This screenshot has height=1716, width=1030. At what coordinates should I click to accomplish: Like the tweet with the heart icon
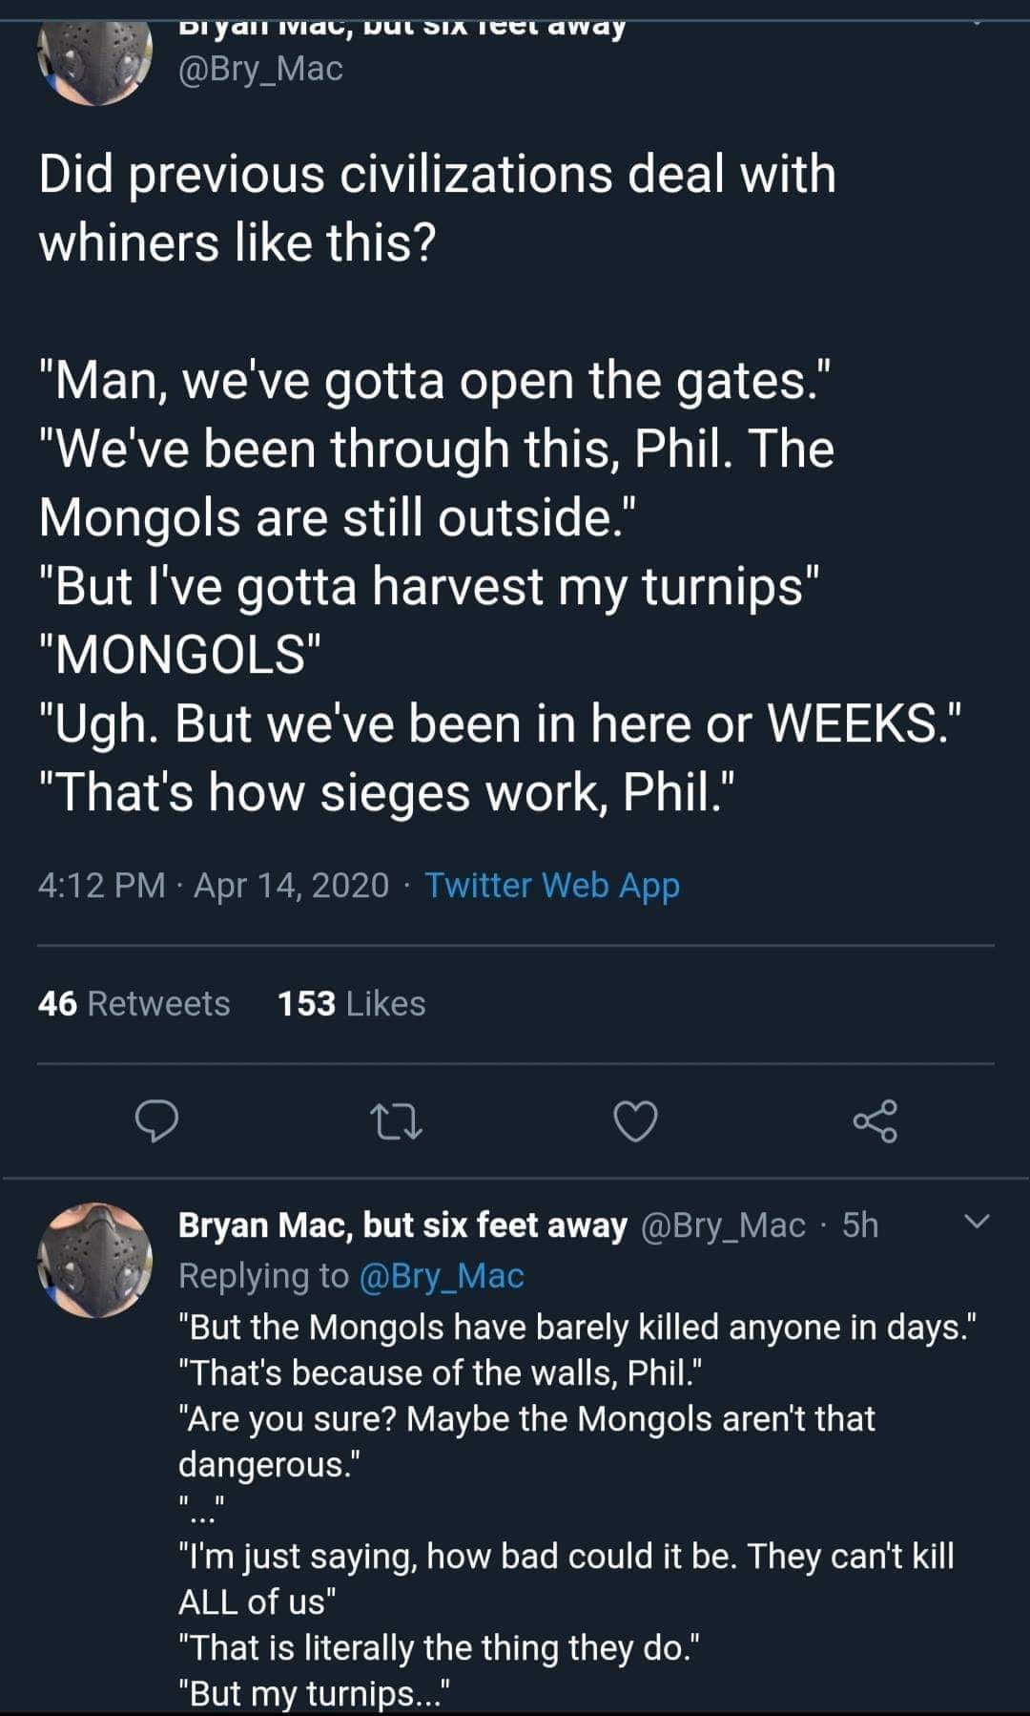click(x=635, y=1120)
